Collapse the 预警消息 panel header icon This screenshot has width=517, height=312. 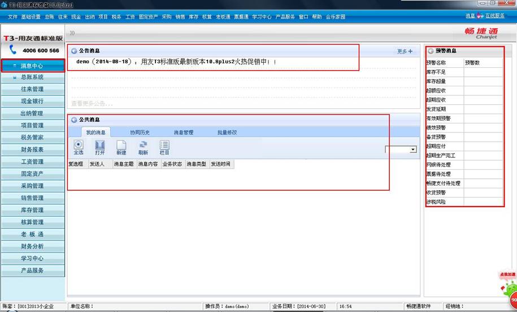[x=431, y=51]
